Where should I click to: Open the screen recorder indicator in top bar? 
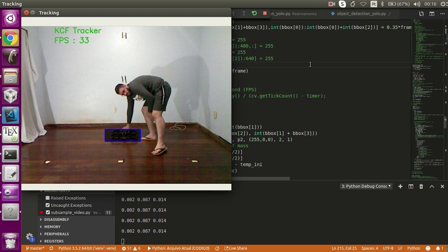click(332, 4)
